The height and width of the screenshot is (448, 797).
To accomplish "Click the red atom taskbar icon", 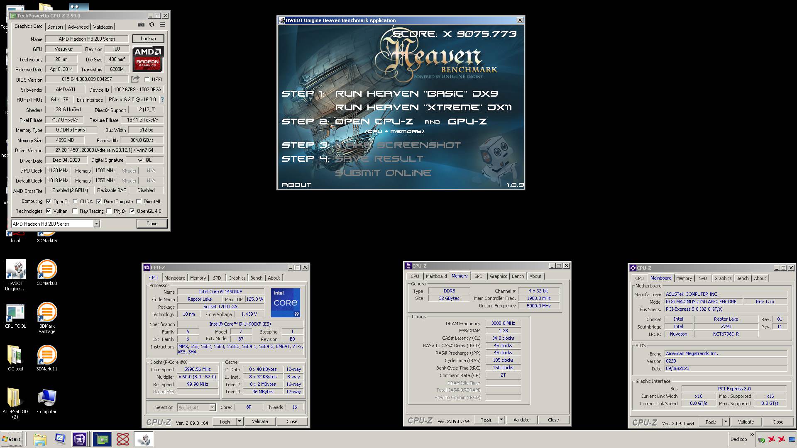I will click(x=123, y=439).
